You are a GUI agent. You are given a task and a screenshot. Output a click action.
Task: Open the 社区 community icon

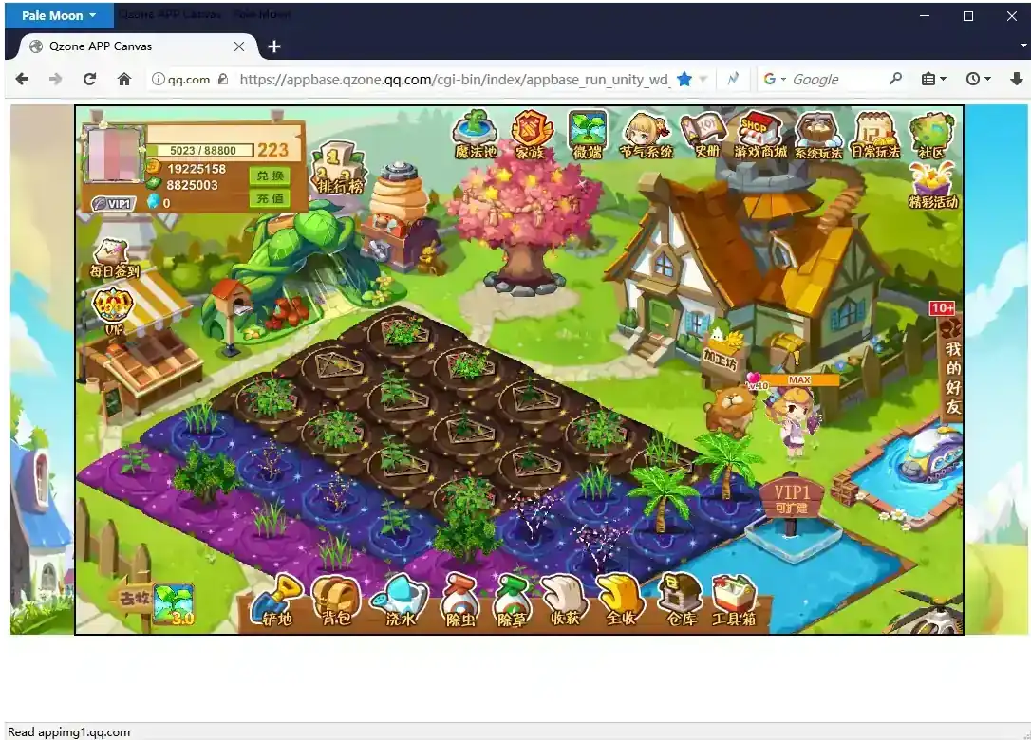931,134
